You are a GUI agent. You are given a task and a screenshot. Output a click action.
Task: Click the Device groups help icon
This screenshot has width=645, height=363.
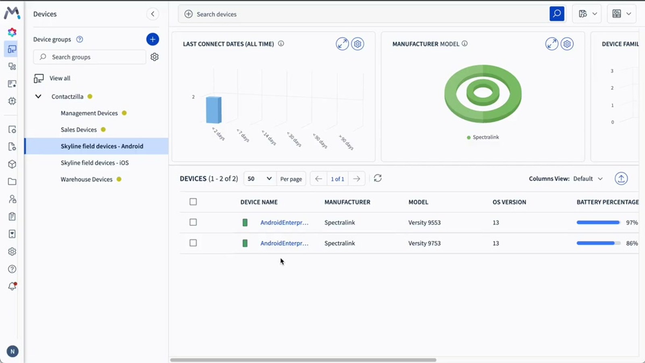(80, 39)
